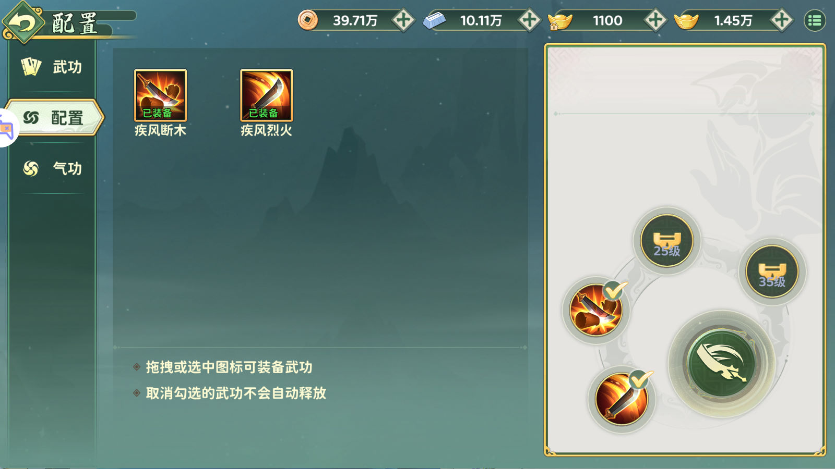Add more copper coins with plus button

(x=403, y=20)
